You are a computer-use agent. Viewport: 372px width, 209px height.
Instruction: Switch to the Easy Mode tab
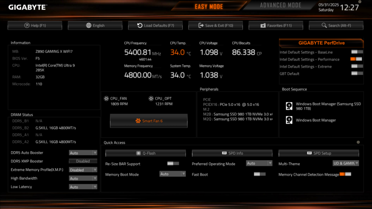(209, 6)
